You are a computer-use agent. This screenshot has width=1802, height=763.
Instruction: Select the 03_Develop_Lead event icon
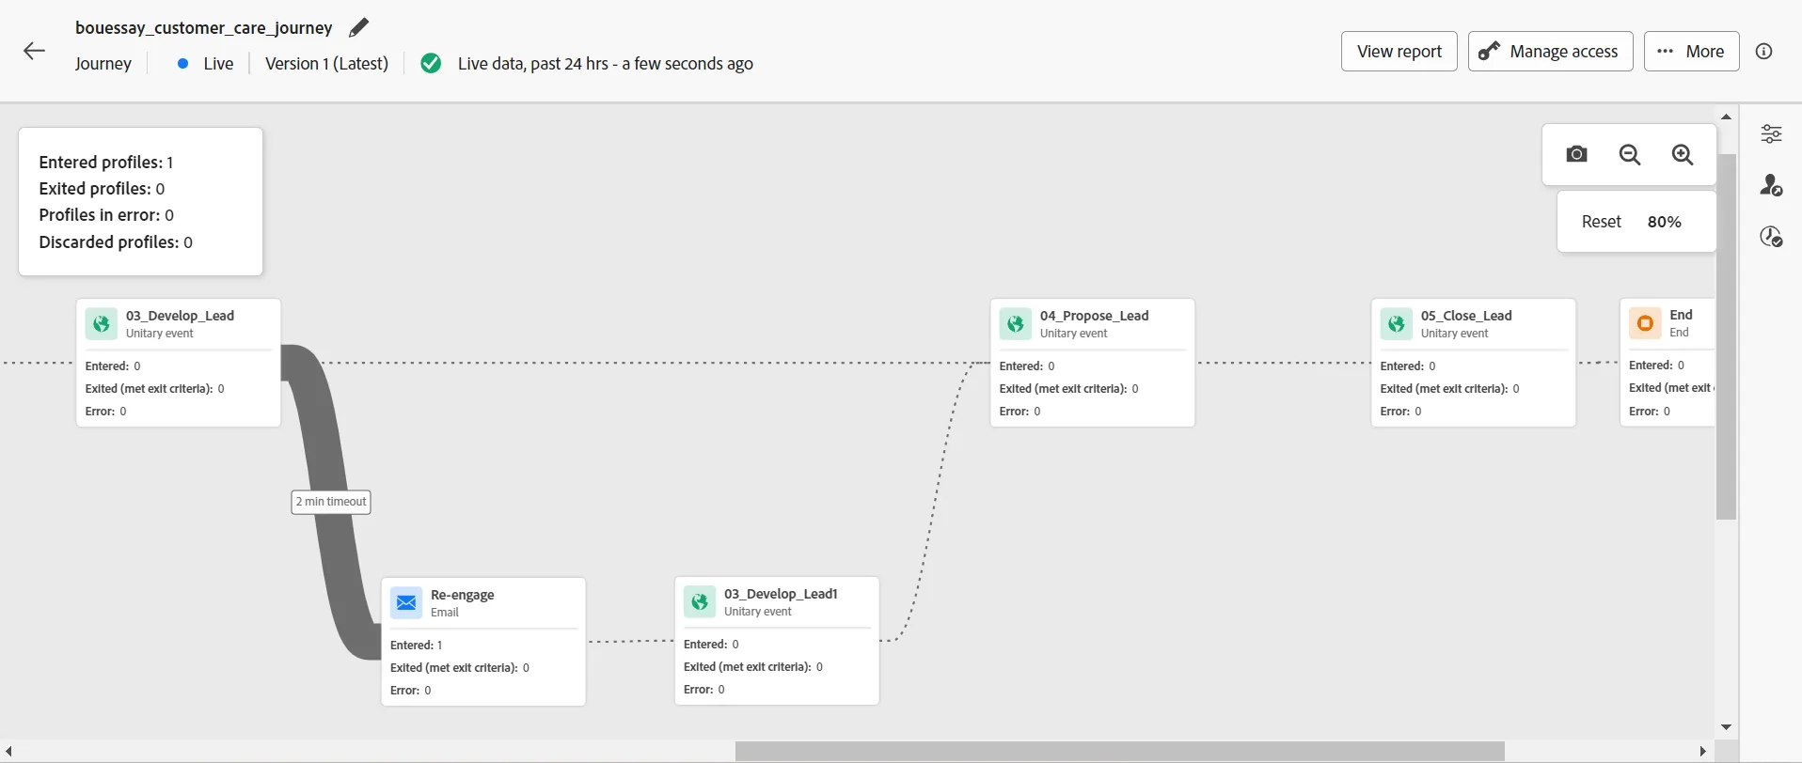(102, 324)
